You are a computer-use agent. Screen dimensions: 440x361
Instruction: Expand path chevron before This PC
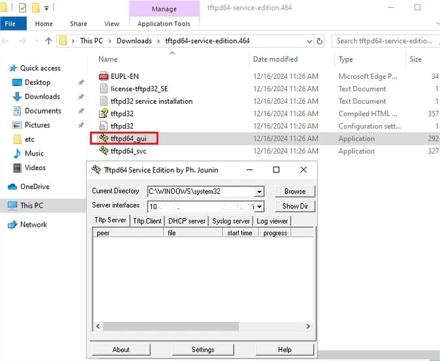[x=73, y=41]
